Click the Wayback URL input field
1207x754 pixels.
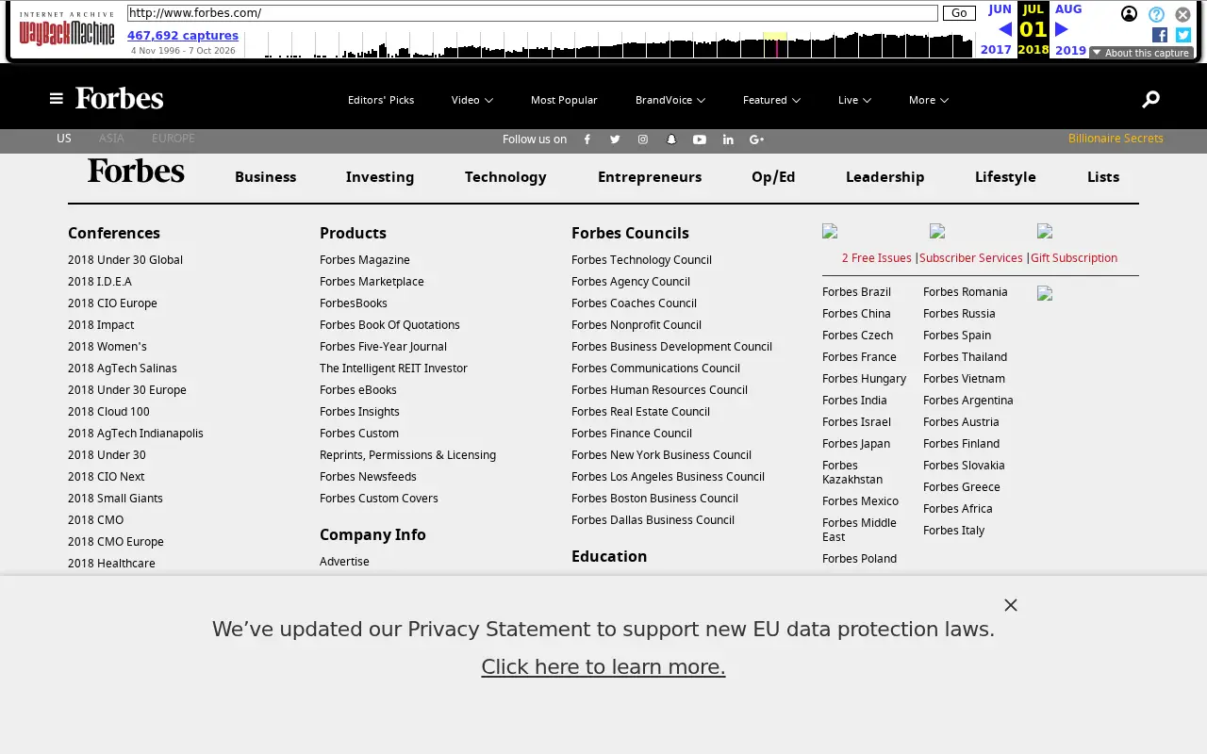[533, 13]
